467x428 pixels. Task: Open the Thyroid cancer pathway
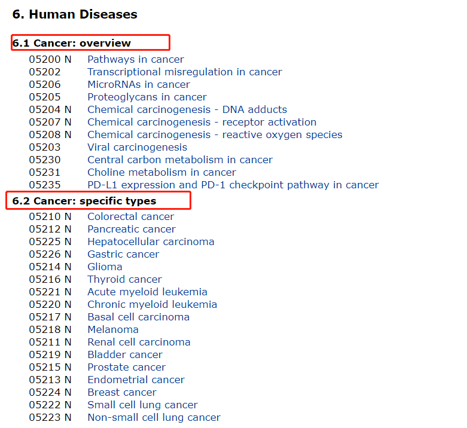click(124, 280)
